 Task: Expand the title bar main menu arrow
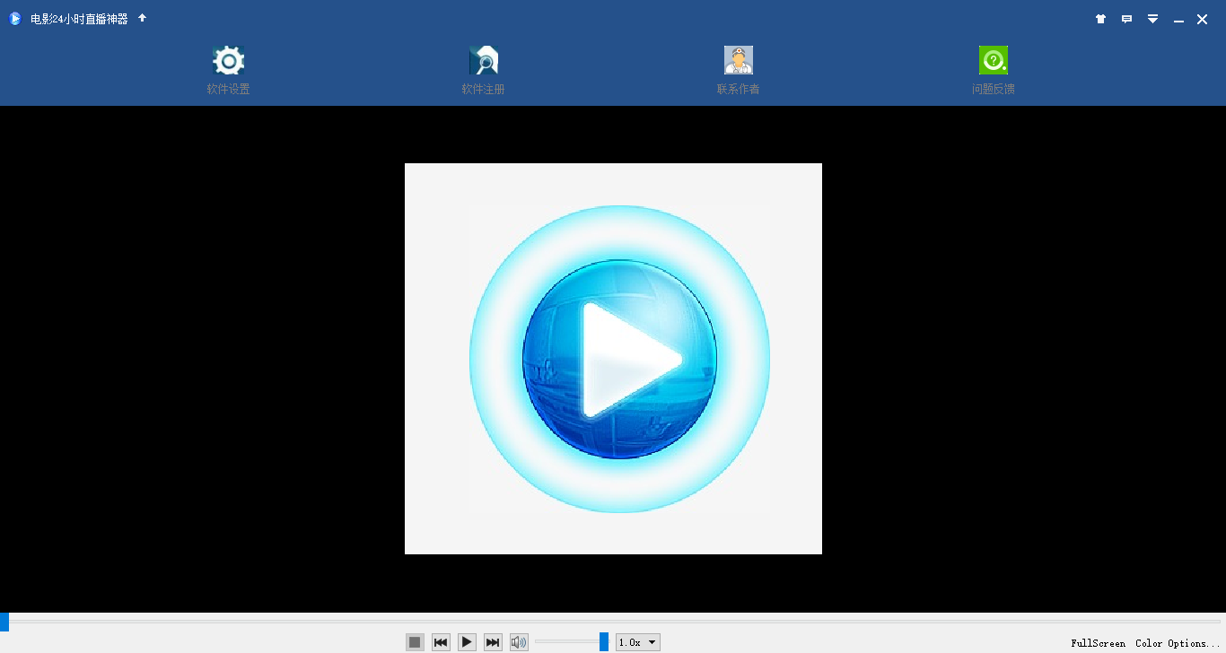(1152, 19)
